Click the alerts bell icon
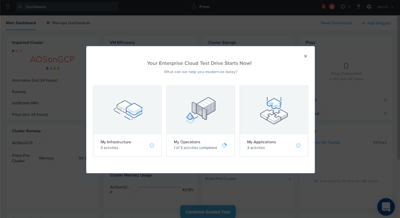 [x=324, y=7]
